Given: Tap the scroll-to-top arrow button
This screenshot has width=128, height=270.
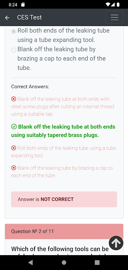Looking at the screenshot, I should [x=116, y=243].
